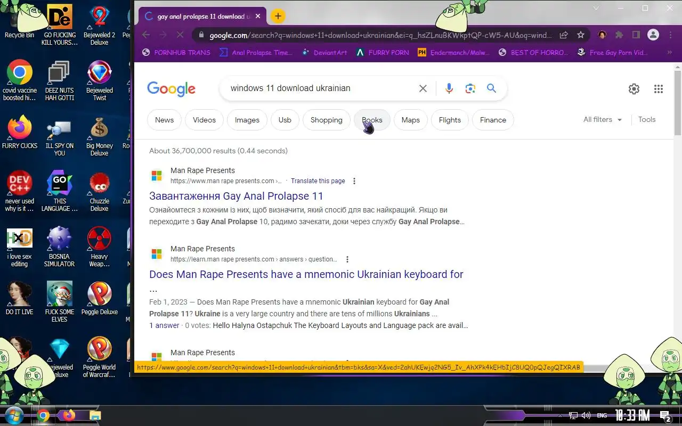Click the ENG language indicator

point(602,415)
